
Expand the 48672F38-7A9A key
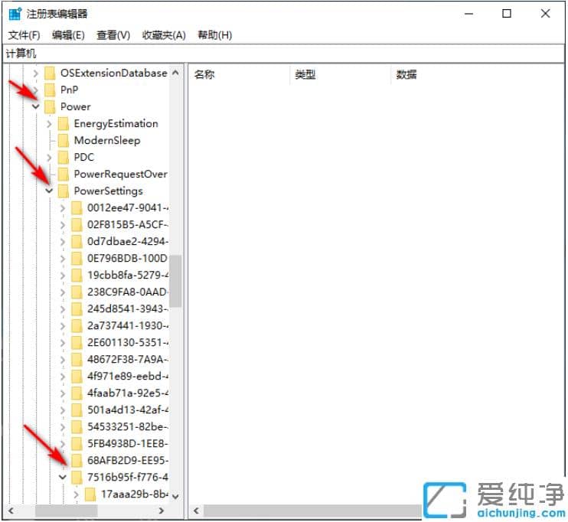(62, 359)
